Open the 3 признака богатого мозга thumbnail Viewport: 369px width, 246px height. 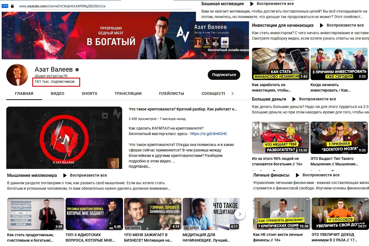pyautogui.click(x=339, y=138)
